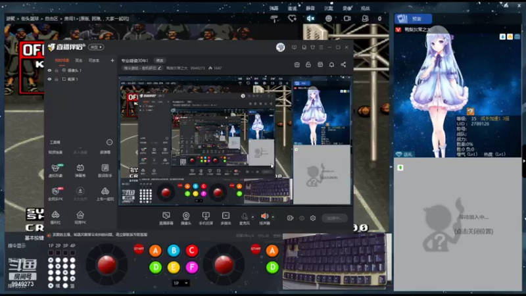Tick the 3P checkbox in command display
The image size is (526, 296).
point(65,253)
